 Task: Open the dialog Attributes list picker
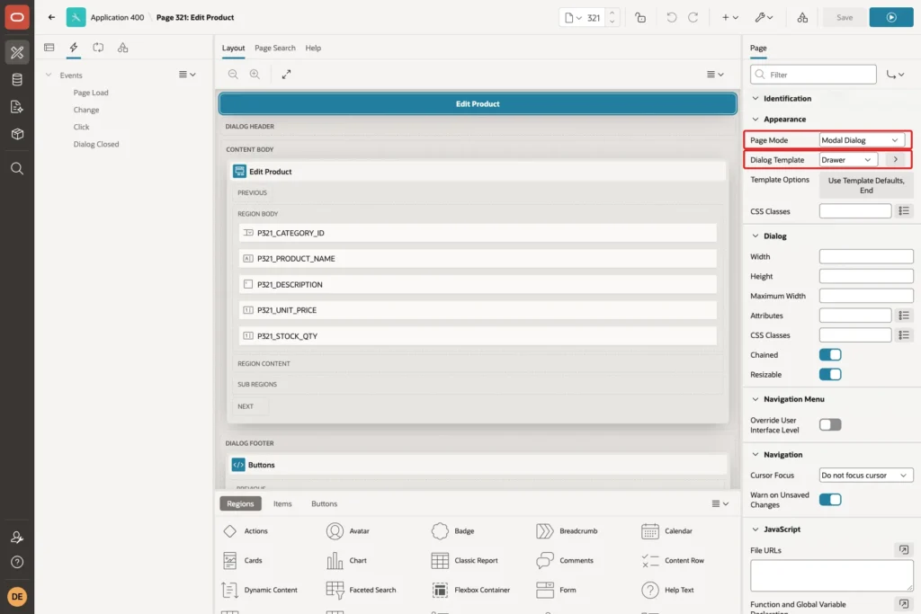(x=903, y=316)
